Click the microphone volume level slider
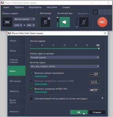Image resolution: width=113 pixels, height=117 pixels. coord(77,22)
